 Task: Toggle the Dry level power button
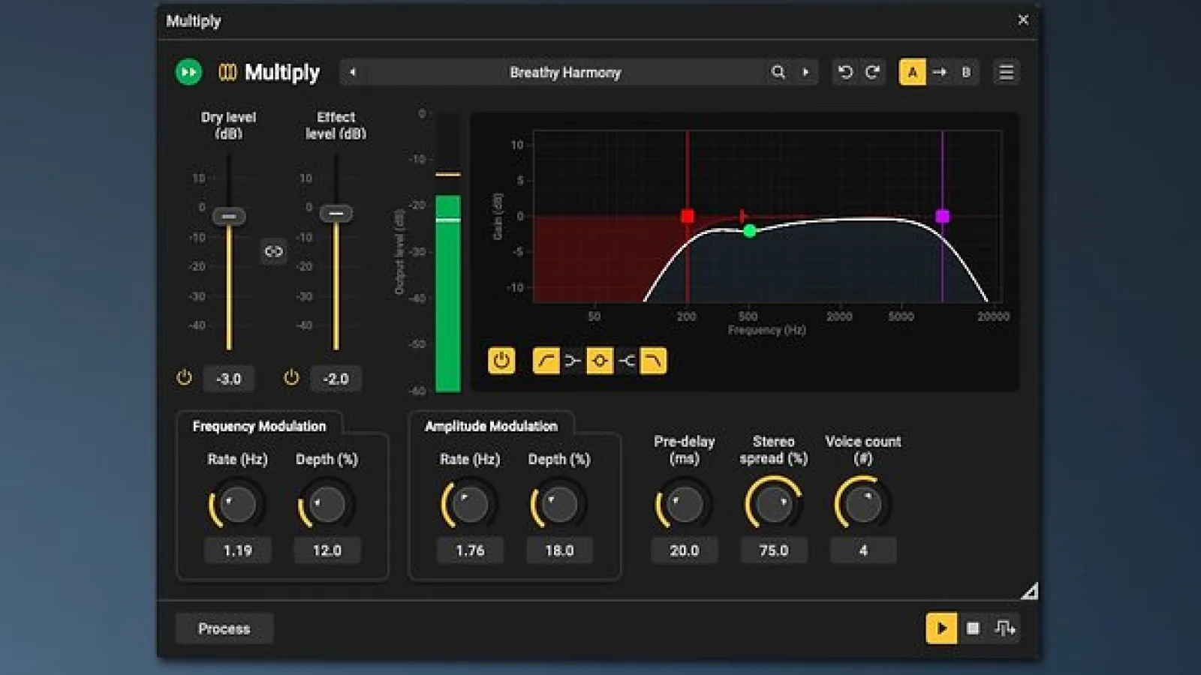click(x=184, y=378)
